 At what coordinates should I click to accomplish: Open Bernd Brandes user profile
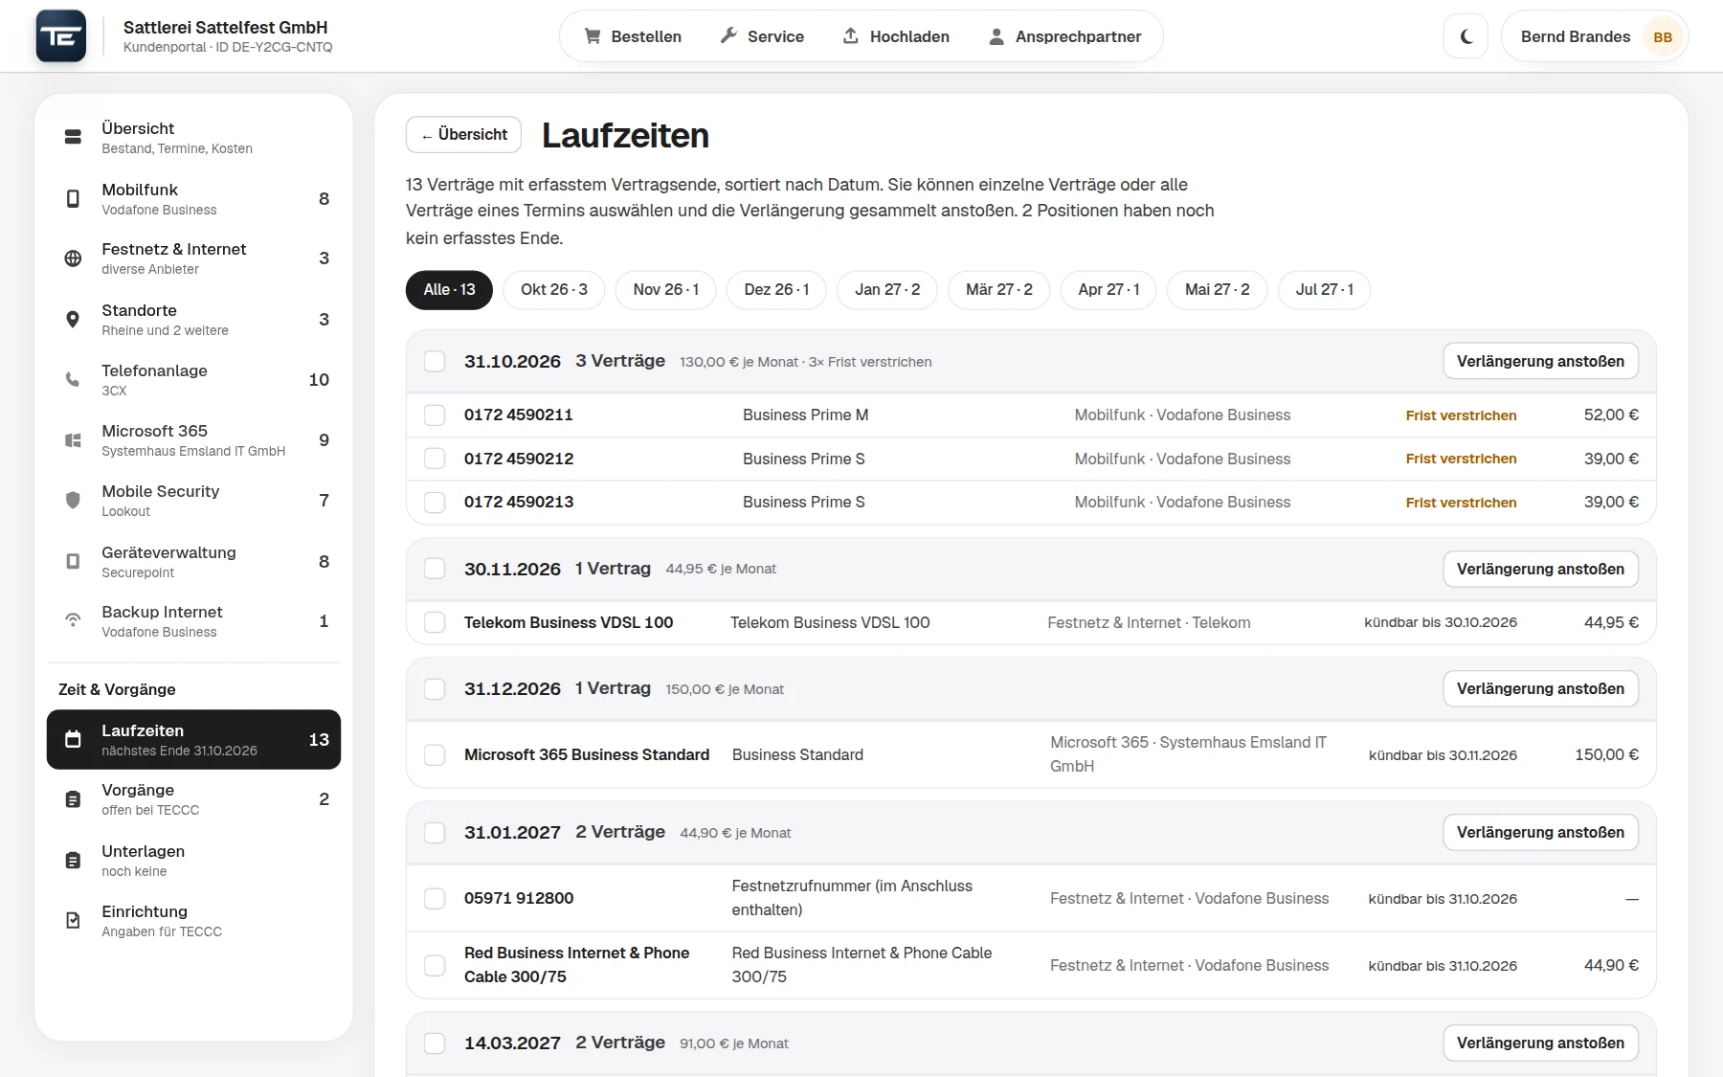[x=1595, y=37]
